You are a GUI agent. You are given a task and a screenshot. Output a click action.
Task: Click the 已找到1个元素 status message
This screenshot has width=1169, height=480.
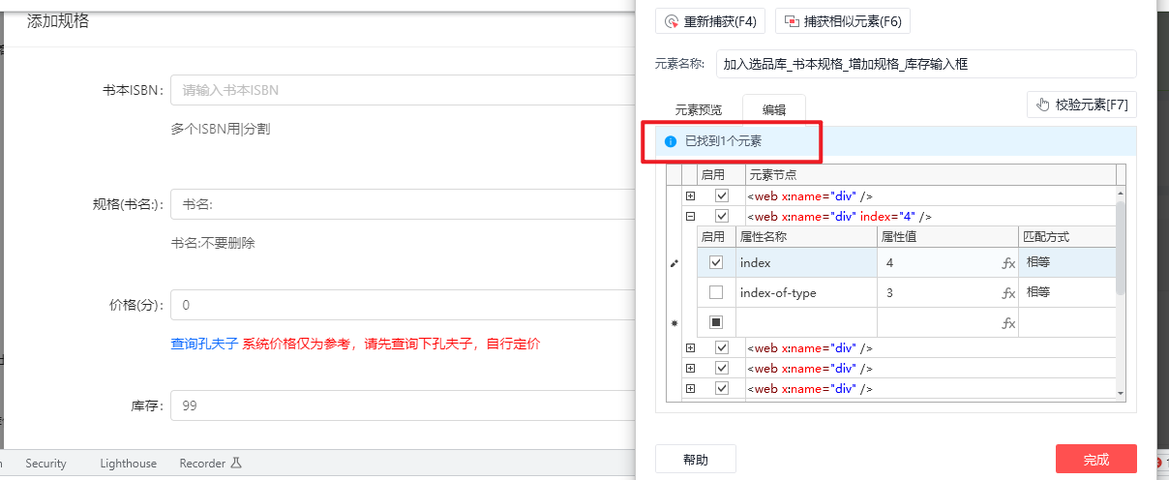723,141
